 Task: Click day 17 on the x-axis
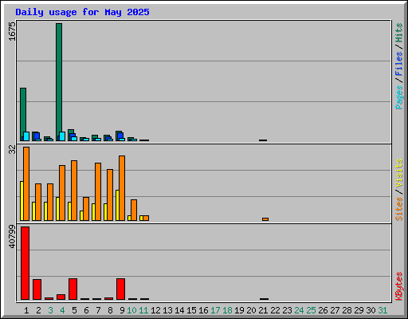[x=215, y=310]
